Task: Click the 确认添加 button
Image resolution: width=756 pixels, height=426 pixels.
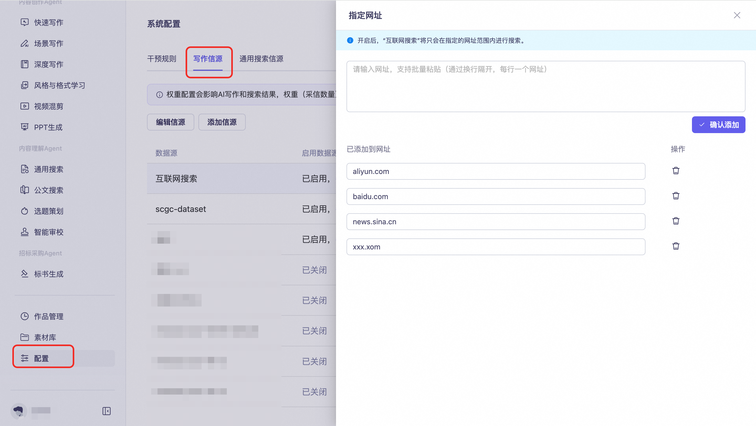Action: pyautogui.click(x=718, y=125)
